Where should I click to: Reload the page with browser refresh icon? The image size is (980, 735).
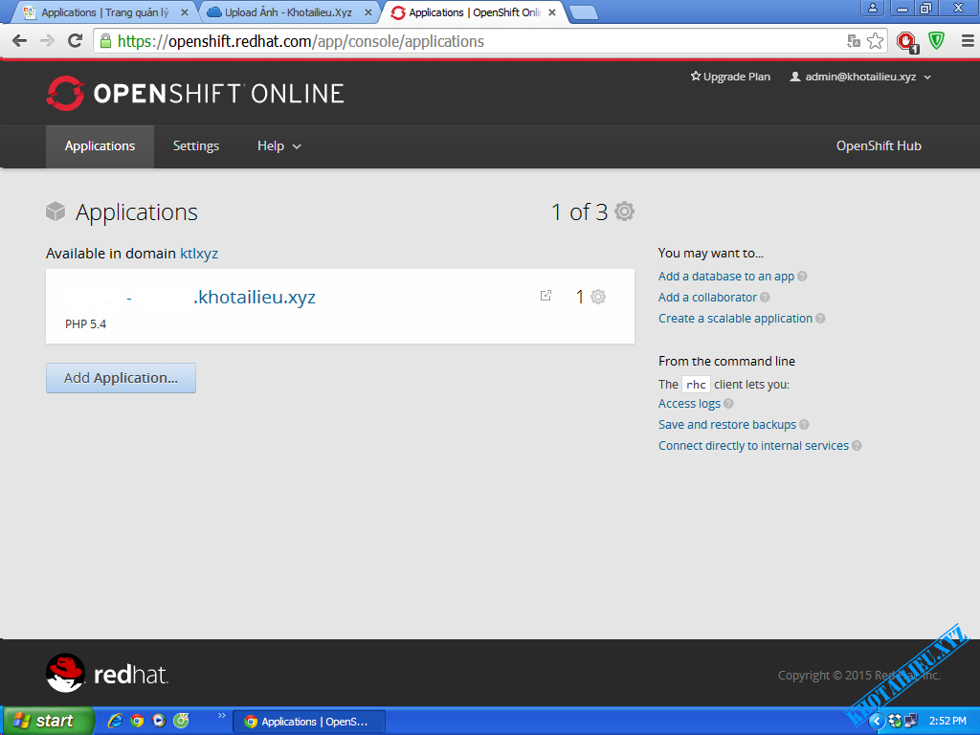tap(75, 41)
